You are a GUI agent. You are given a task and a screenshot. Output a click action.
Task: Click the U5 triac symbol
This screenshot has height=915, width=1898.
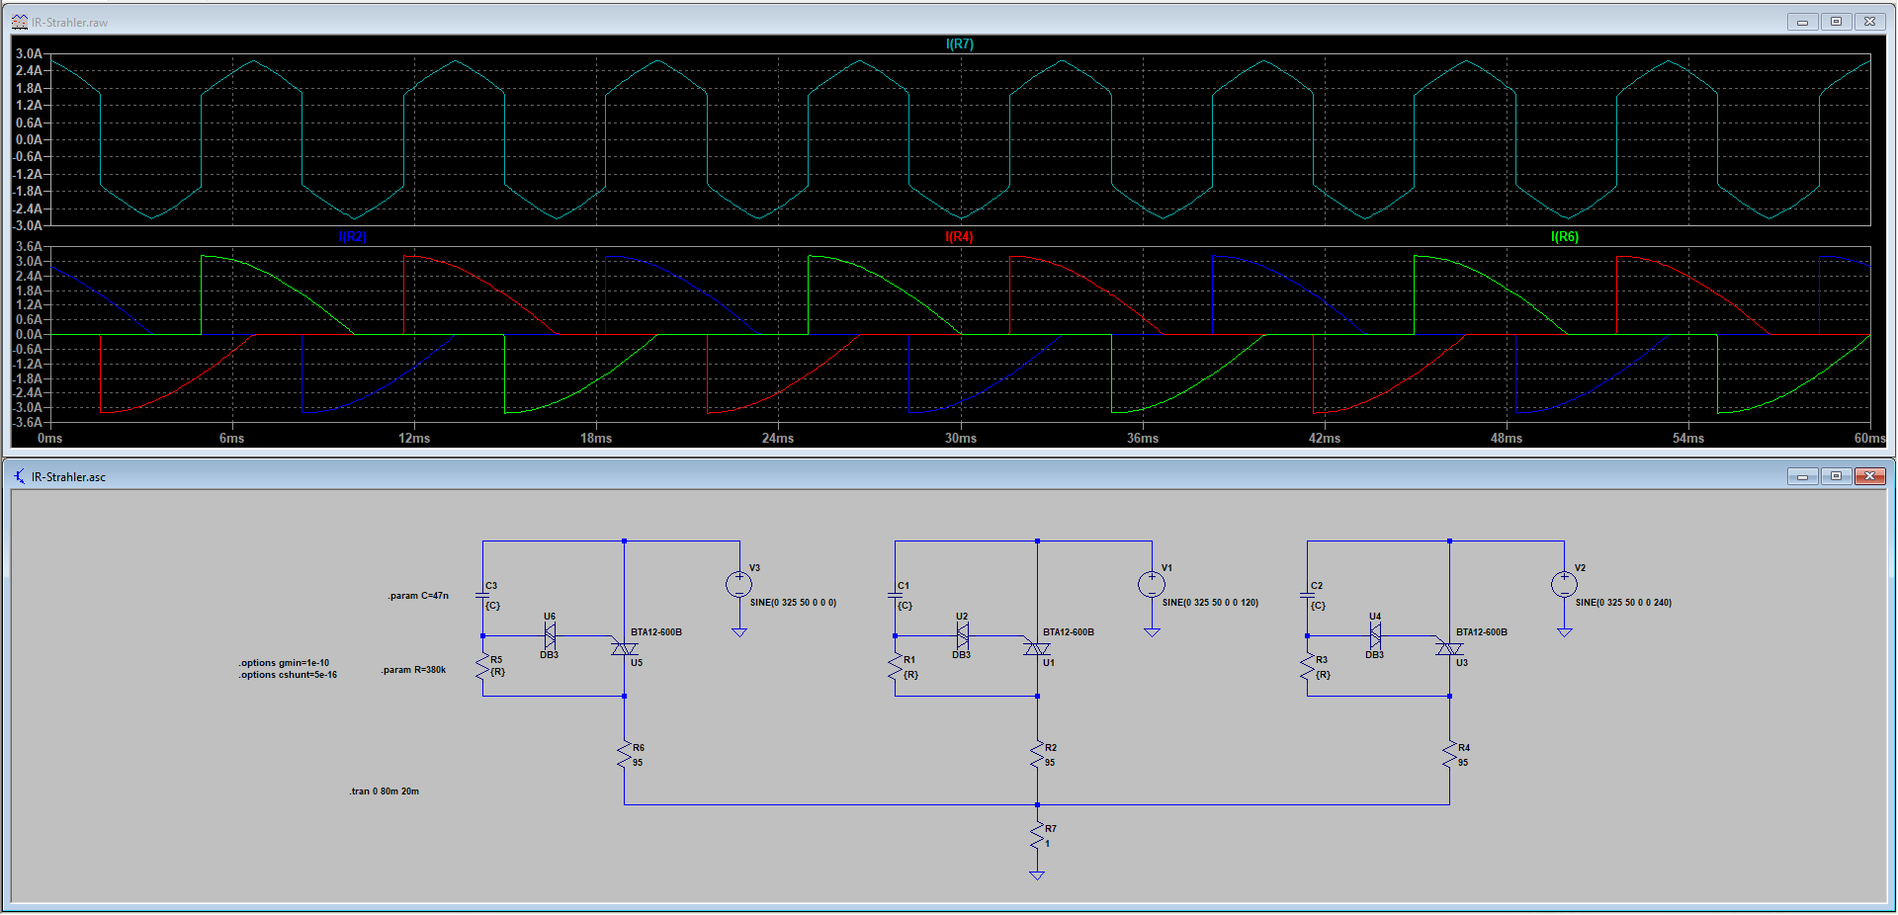click(624, 648)
